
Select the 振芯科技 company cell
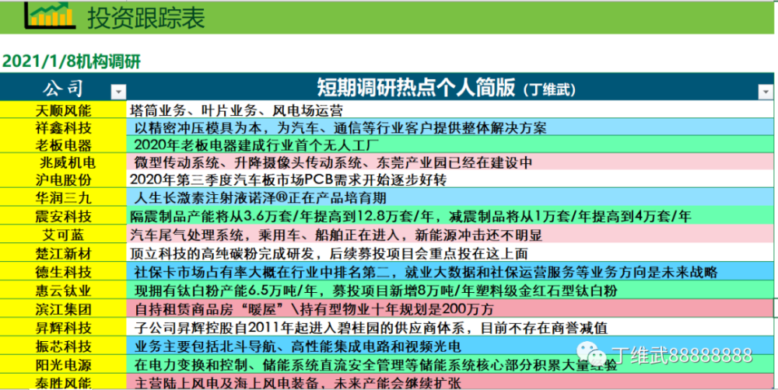coord(64,346)
